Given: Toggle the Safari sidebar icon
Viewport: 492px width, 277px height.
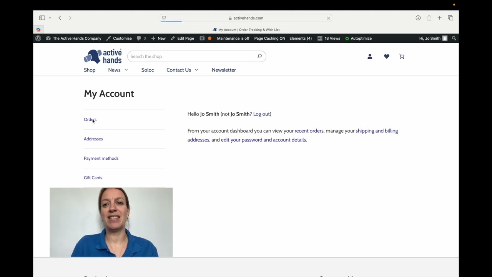Looking at the screenshot, I should (x=42, y=18).
